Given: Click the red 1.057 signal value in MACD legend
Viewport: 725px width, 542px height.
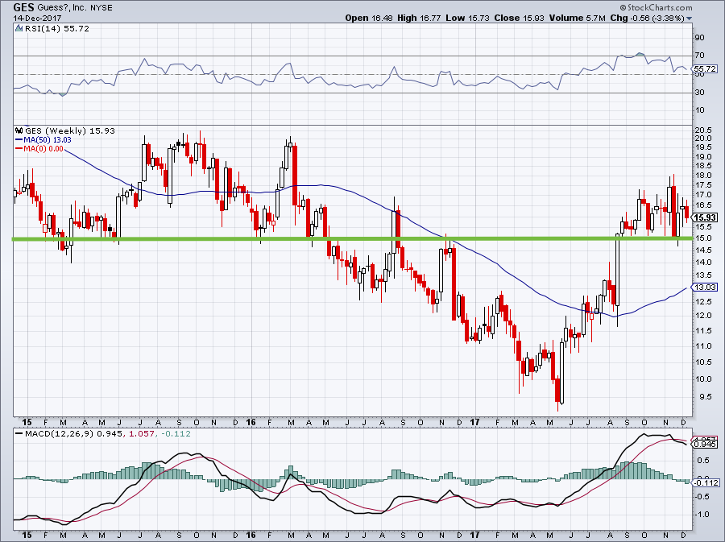Looking at the screenshot, I should tap(140, 434).
